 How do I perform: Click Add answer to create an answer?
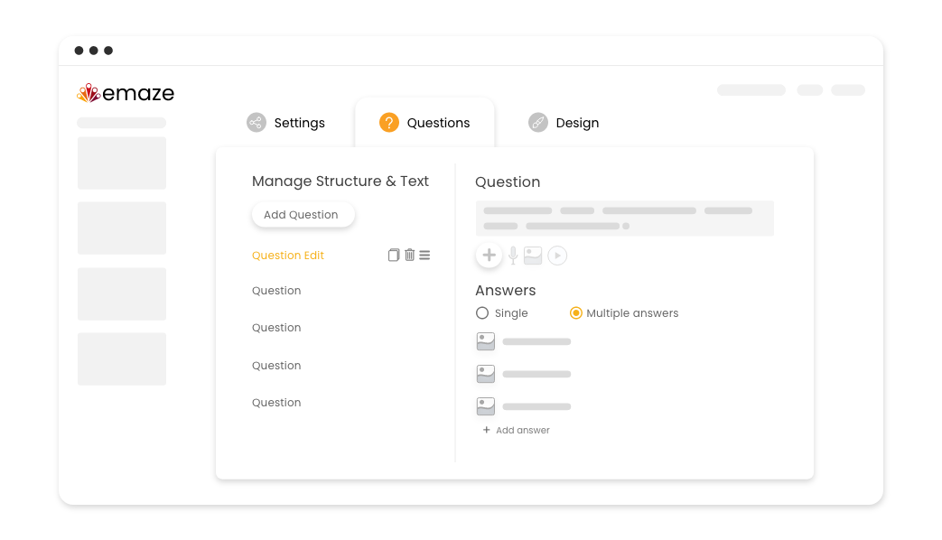pos(516,430)
